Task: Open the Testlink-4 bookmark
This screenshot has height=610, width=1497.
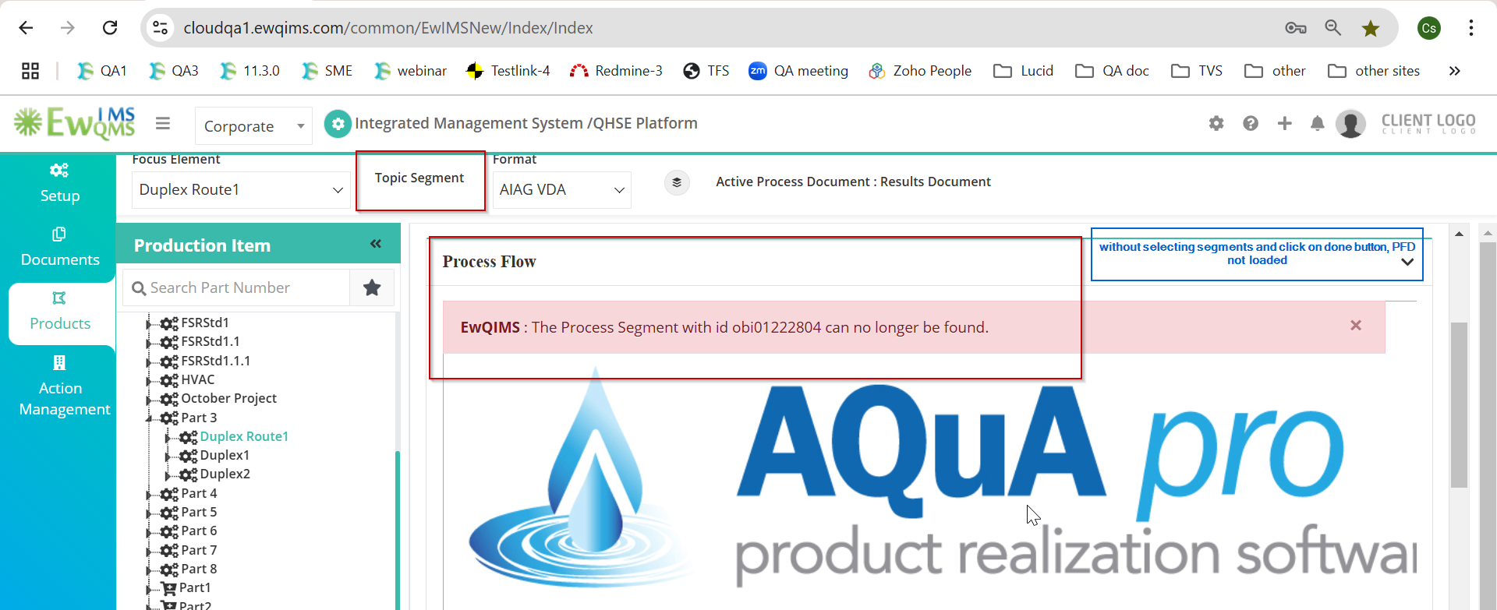Action: tap(508, 71)
